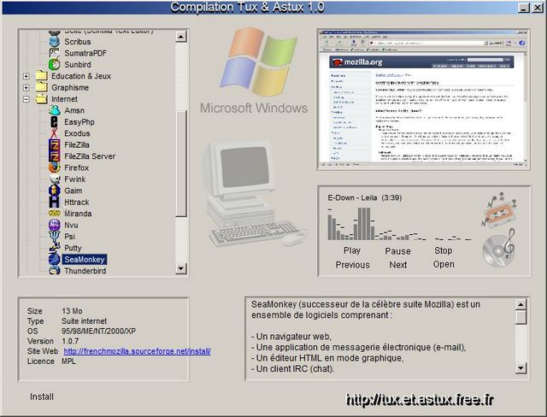Click the purple Nvu icon

[55, 225]
